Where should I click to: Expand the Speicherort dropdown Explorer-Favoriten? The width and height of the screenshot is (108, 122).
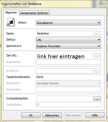(x=68, y=46)
